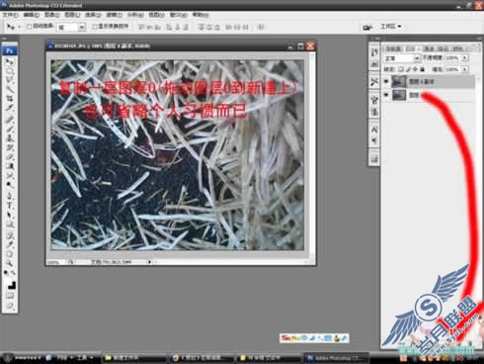Toggle the show transform controls checkbox
The image size is (484, 364).
click(x=95, y=27)
